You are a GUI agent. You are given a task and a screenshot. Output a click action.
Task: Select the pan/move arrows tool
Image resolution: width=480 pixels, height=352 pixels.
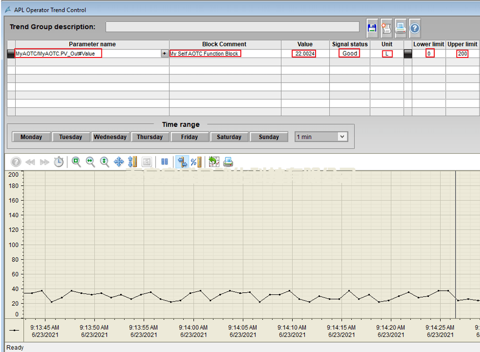click(119, 162)
